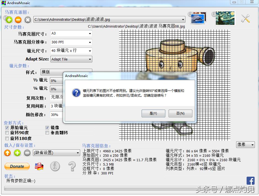Click the orange minus remove source image icon
The height and width of the screenshot is (196, 259).
(x=18, y=20)
